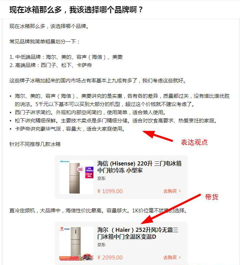240x265 pixels.
Task: Click the chevron next to Haier 去购买
Action: point(180,257)
